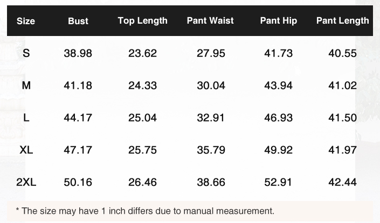Click pant hip value 41.73

[x=279, y=53]
